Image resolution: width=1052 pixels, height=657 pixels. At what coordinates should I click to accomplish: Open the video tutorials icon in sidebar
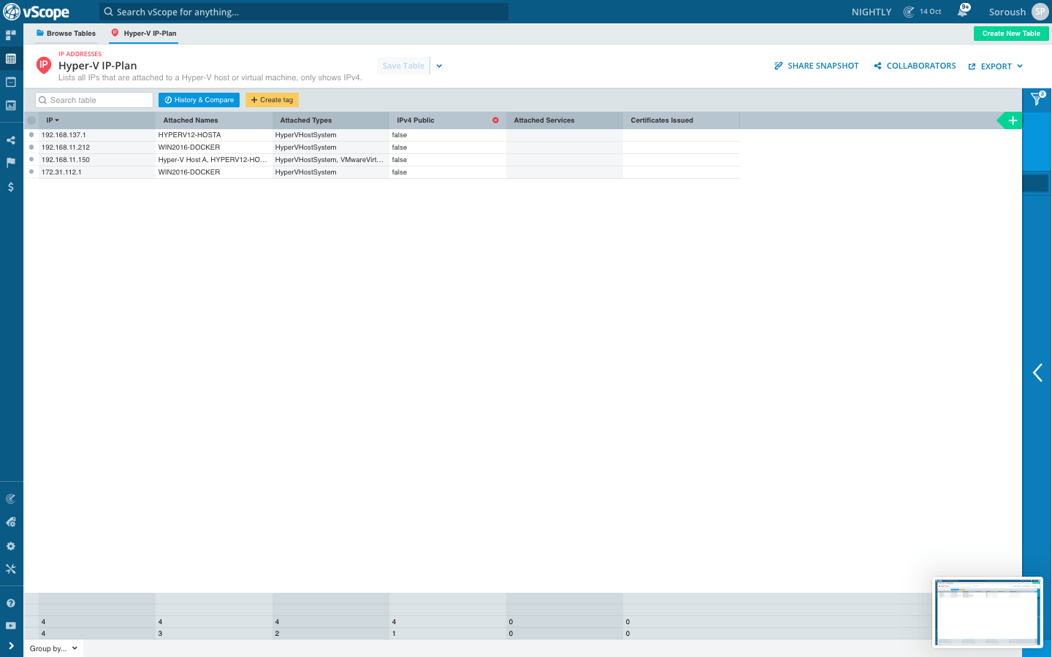tap(11, 626)
